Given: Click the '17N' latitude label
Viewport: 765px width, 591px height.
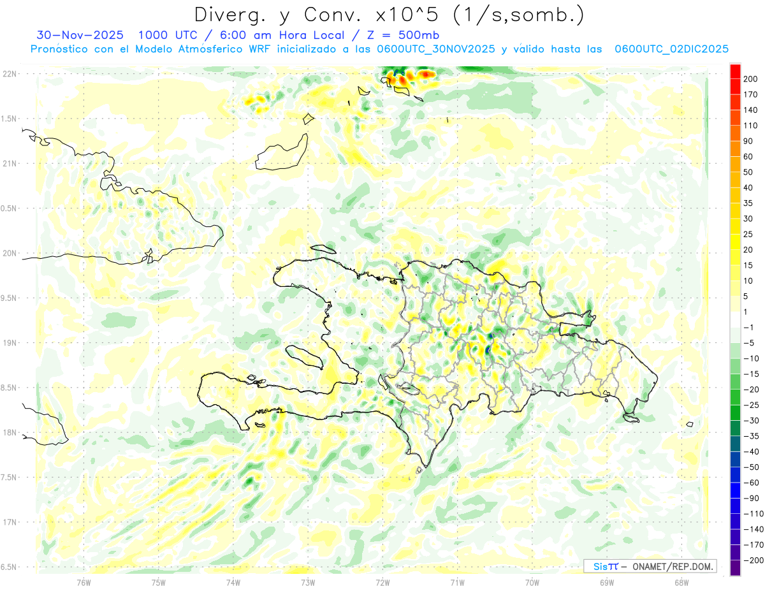Looking at the screenshot, I should (x=10, y=522).
